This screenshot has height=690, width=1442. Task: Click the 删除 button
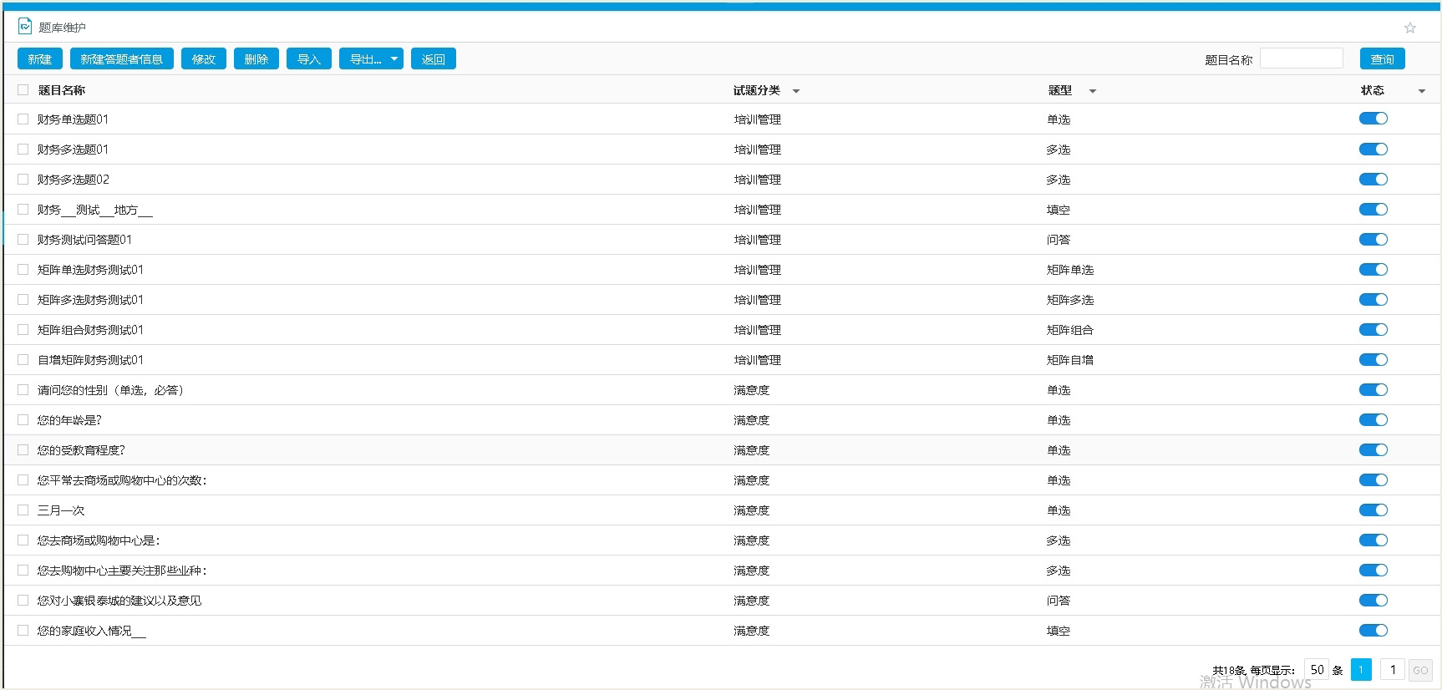256,59
